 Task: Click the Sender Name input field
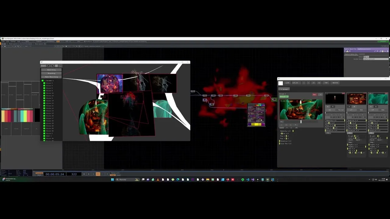(x=376, y=59)
